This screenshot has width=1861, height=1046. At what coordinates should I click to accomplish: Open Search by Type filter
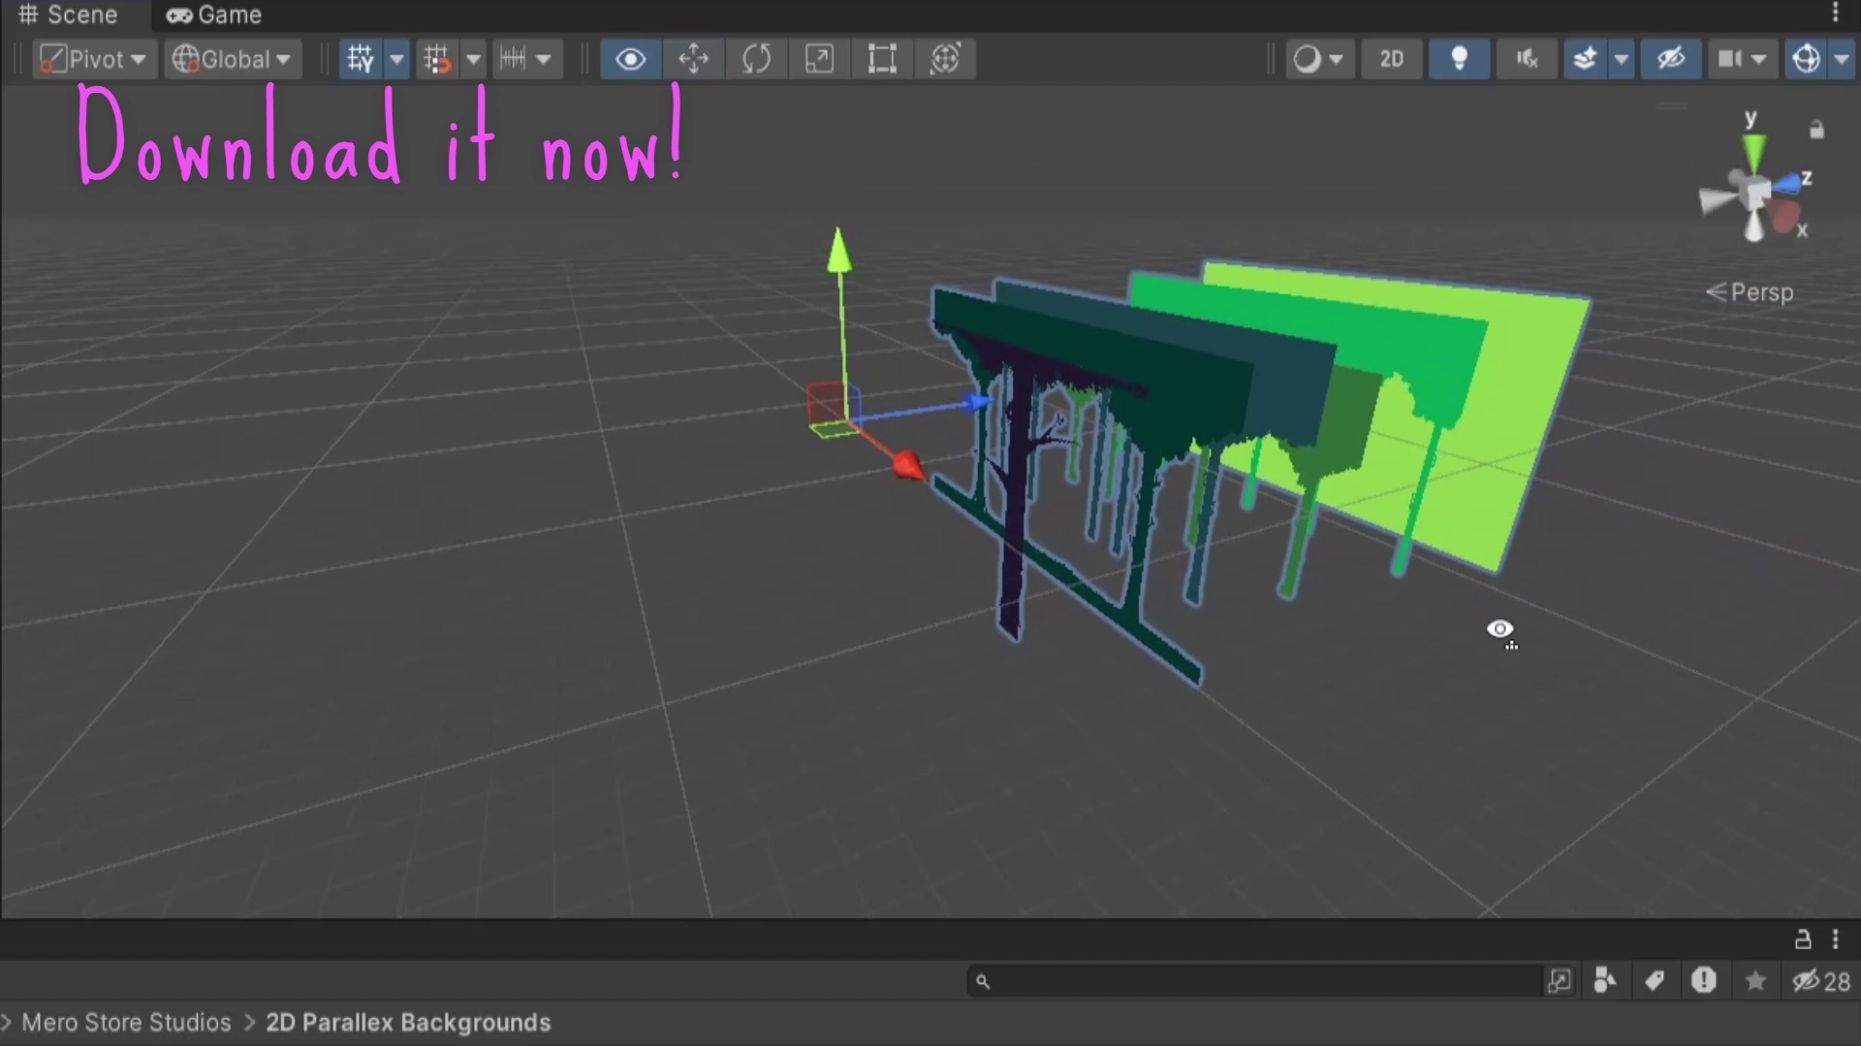click(1605, 981)
